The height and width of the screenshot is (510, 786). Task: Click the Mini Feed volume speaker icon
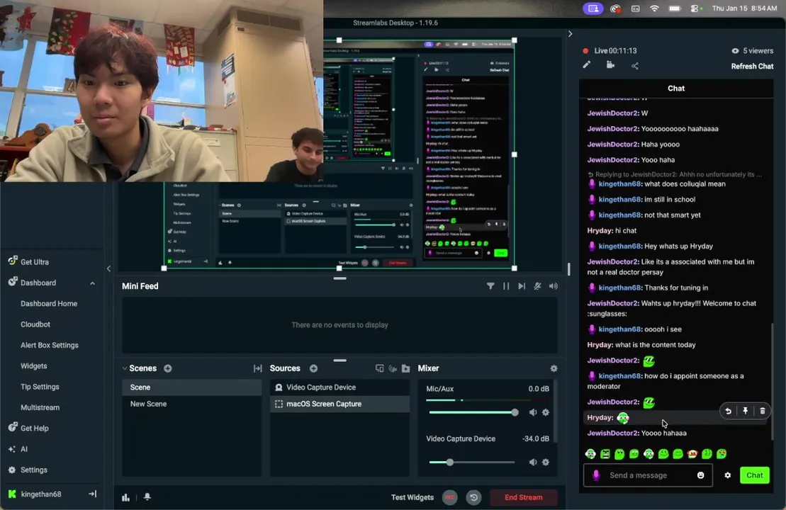tap(553, 286)
